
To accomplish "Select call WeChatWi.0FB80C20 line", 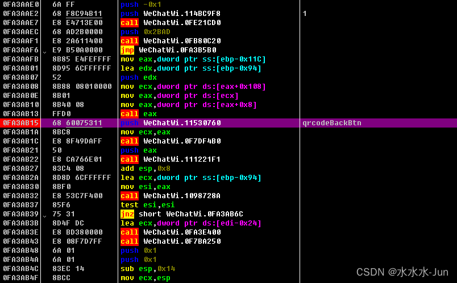I will coord(171,40).
